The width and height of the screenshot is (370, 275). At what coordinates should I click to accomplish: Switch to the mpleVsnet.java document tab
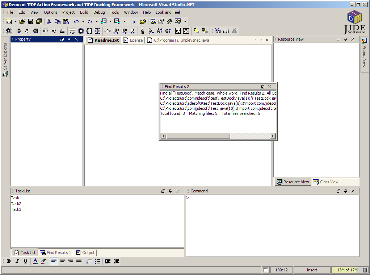tap(178, 40)
